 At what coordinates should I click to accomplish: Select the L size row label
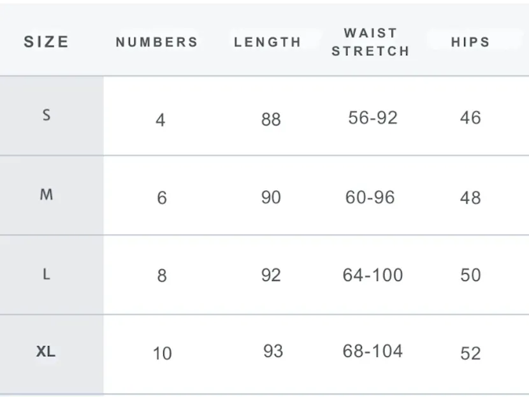pyautogui.click(x=47, y=274)
